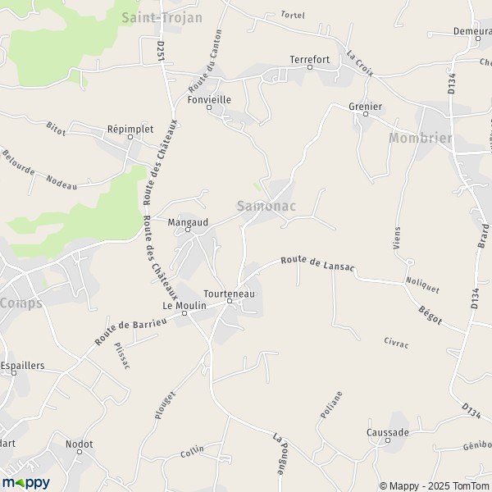The height and width of the screenshot is (492, 492).
Task: Select the Caussade locality marker
Action: (388, 440)
